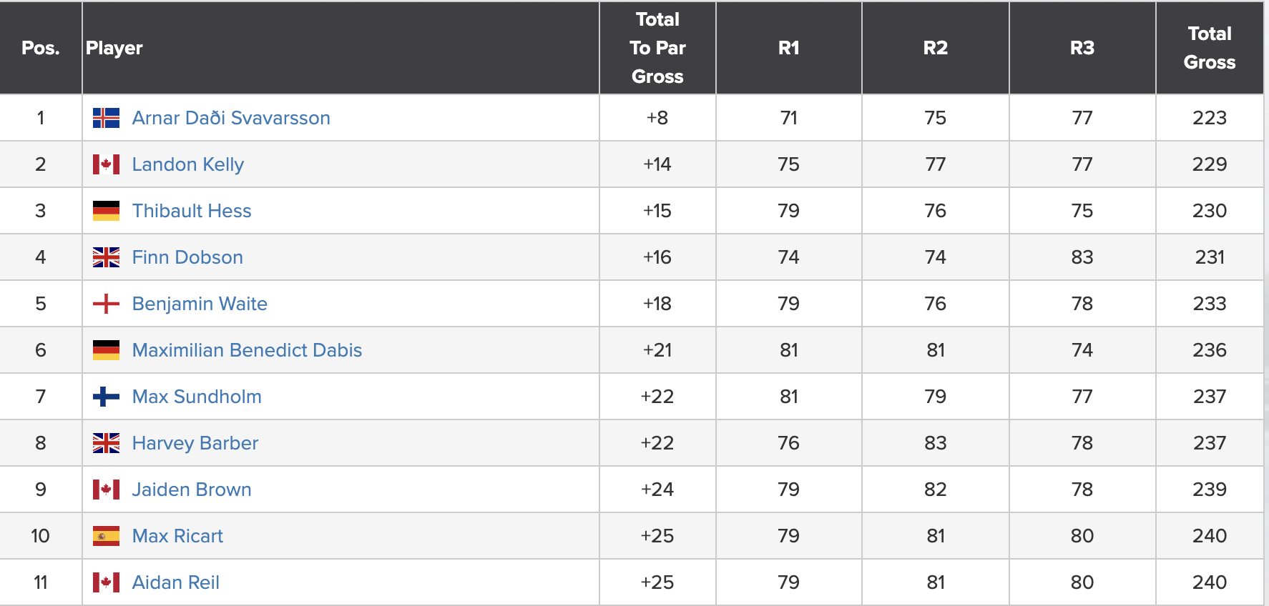Open Arnar Daði Svavarsson player profile
Viewport: 1269px width, 606px height.
(x=231, y=118)
